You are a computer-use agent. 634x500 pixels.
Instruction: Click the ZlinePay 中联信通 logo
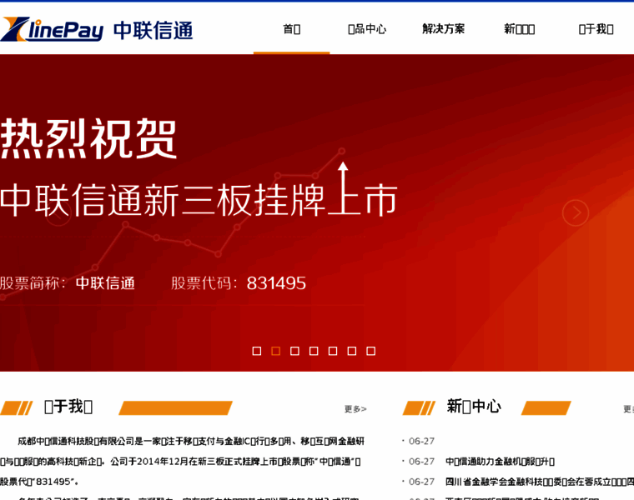pyautogui.click(x=96, y=29)
